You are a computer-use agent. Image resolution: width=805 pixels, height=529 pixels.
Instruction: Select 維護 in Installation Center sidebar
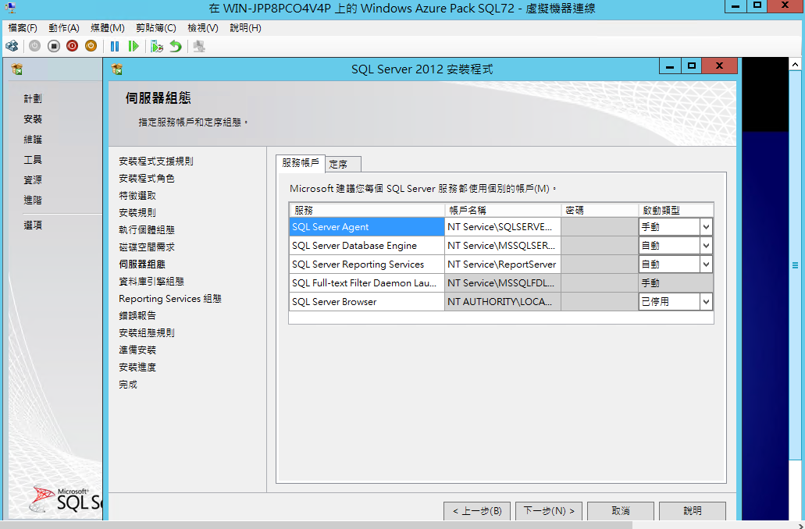click(x=32, y=139)
